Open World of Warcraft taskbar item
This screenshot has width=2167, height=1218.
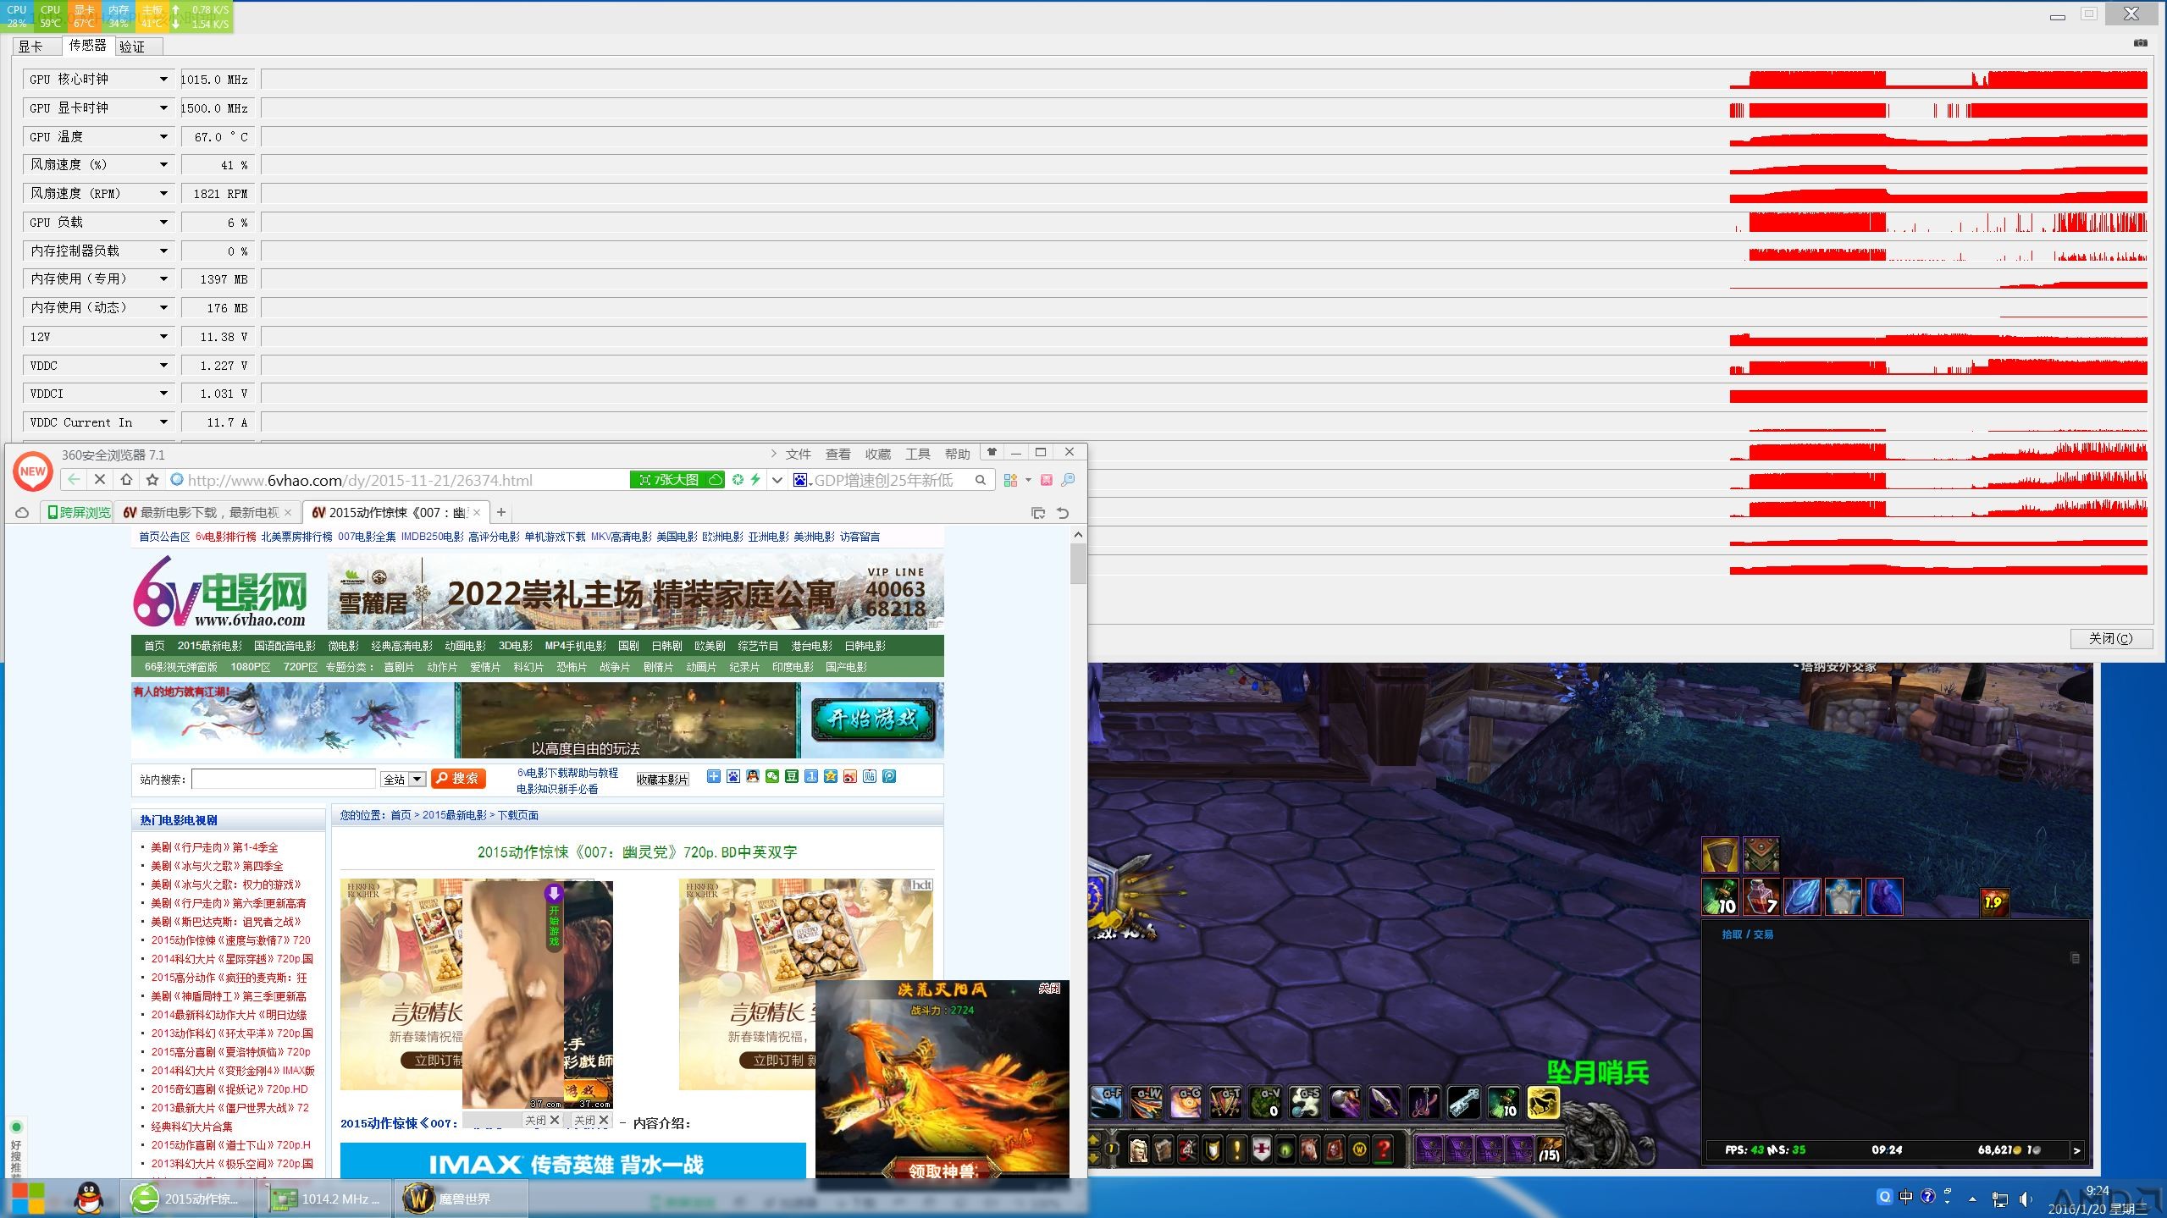[x=463, y=1199]
